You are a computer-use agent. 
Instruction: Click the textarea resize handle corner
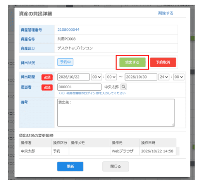click(x=173, y=124)
